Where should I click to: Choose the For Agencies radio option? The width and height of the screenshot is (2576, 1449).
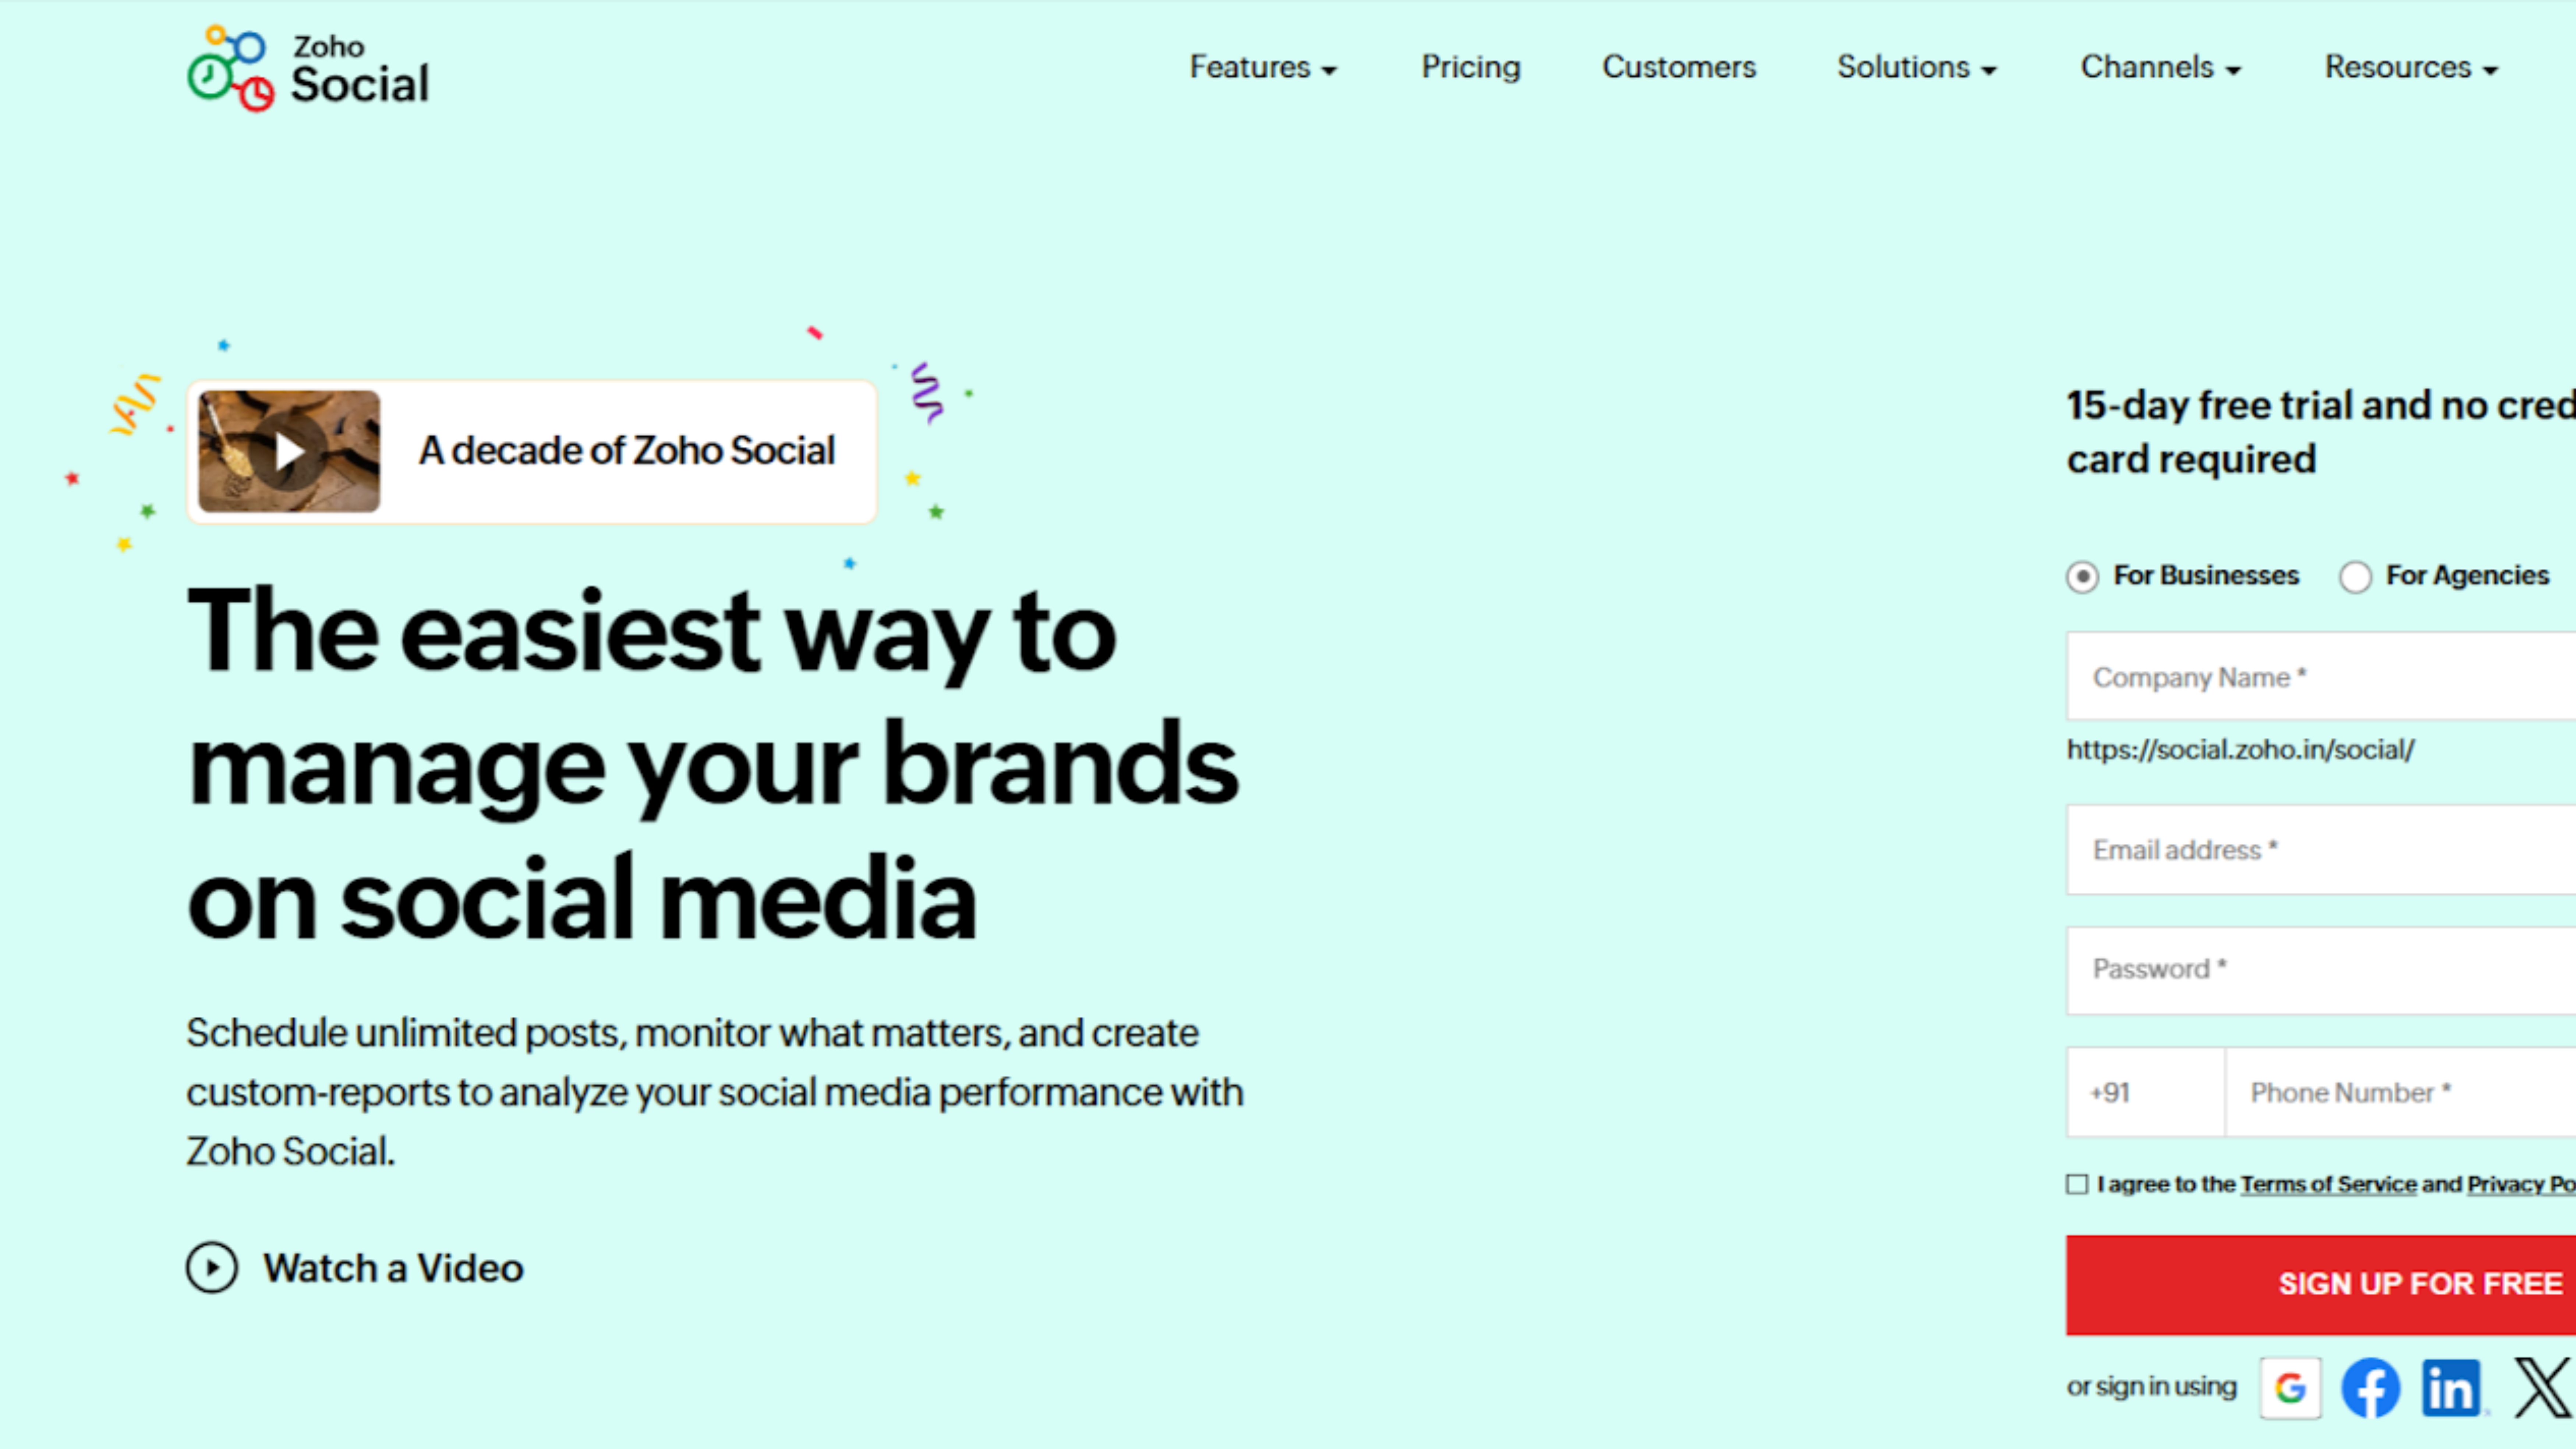(x=2355, y=577)
